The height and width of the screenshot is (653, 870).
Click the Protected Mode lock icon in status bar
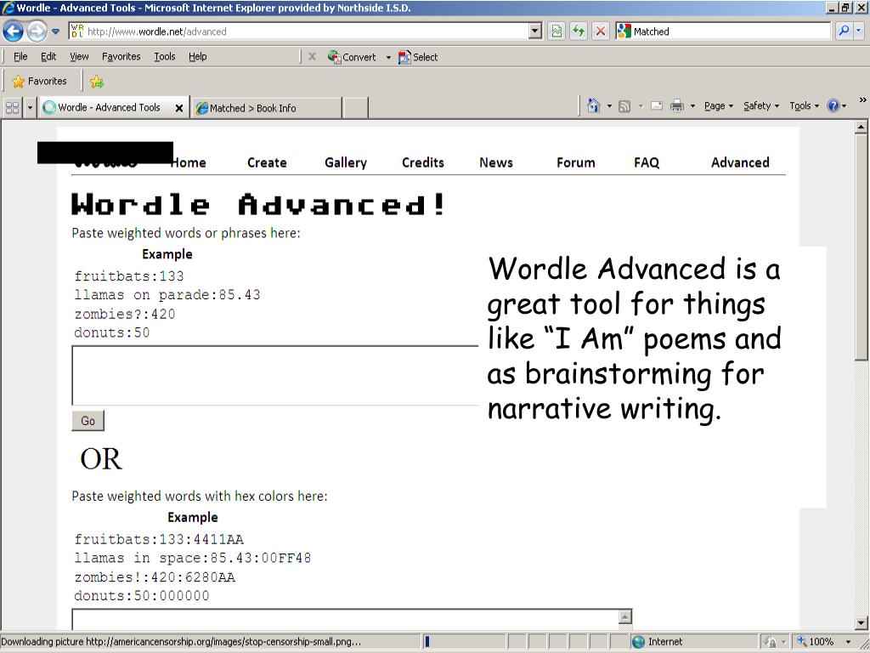[770, 642]
